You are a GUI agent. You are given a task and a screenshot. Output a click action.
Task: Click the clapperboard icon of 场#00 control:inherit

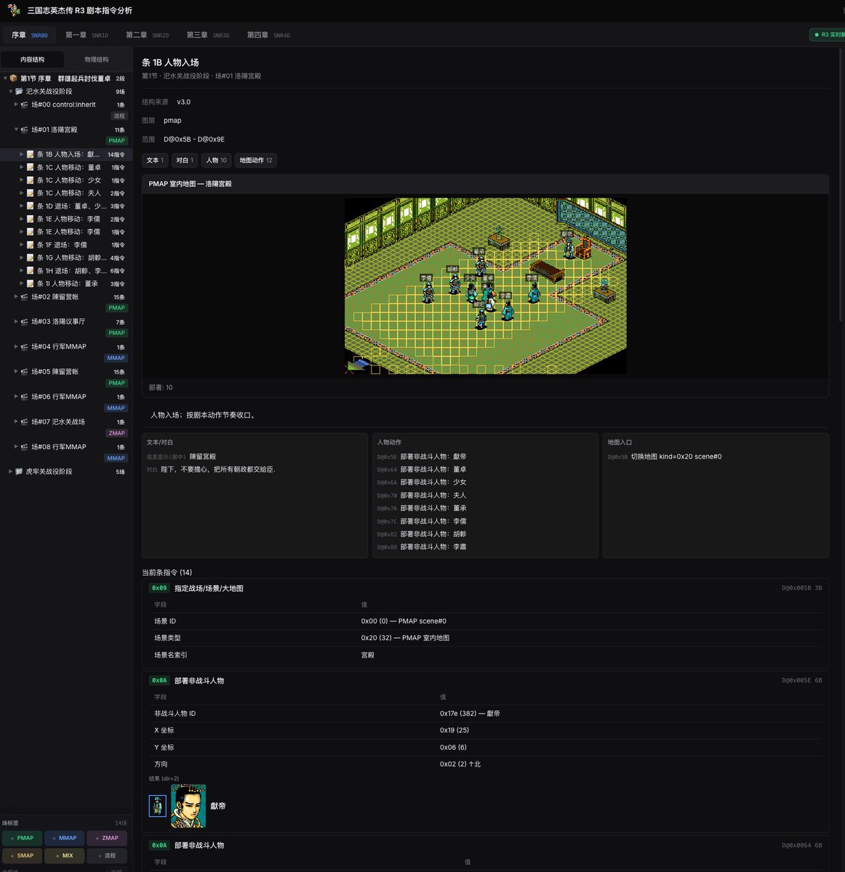tap(25, 105)
